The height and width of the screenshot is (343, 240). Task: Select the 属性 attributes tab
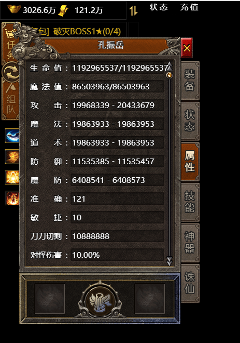tap(190, 162)
